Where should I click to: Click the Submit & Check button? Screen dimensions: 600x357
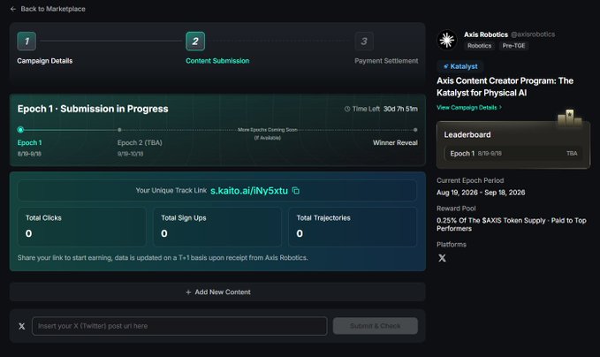coord(375,326)
